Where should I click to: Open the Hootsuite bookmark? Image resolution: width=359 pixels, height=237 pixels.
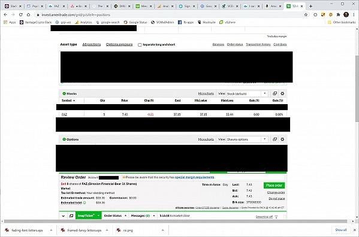[x=207, y=22]
